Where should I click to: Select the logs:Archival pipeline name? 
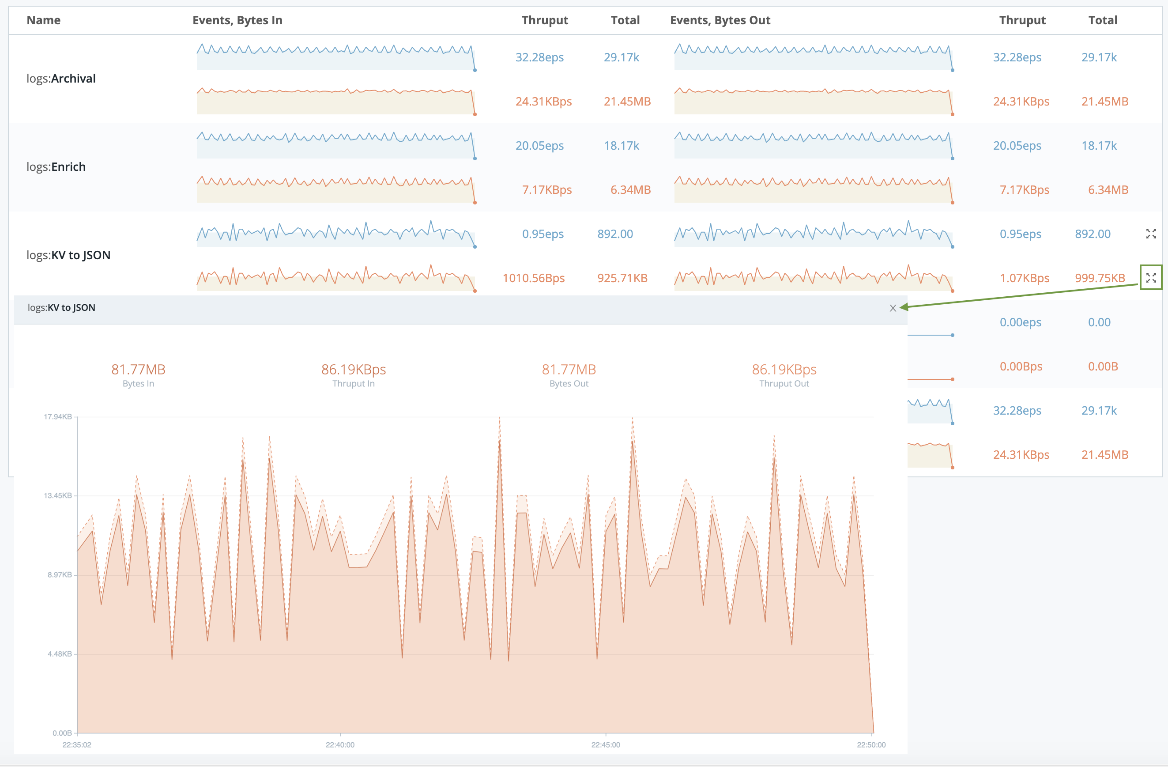click(61, 78)
